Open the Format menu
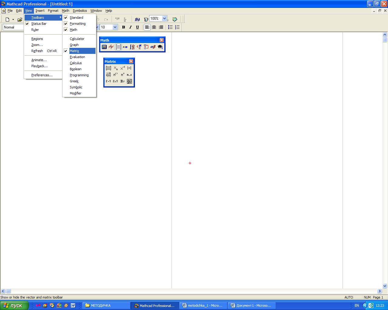The height and width of the screenshot is (310, 388). pyautogui.click(x=53, y=11)
